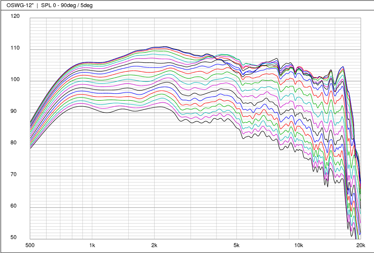Viewport: 374px width, 253px height.
Task: Click the 70 label on the vertical axis
Action: [x=14, y=174]
